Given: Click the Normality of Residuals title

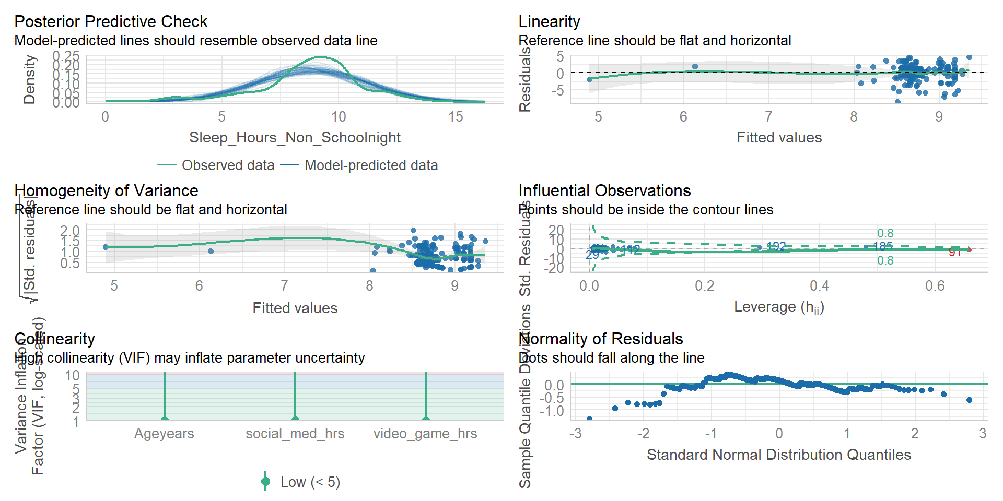Looking at the screenshot, I should pyautogui.click(x=601, y=339).
